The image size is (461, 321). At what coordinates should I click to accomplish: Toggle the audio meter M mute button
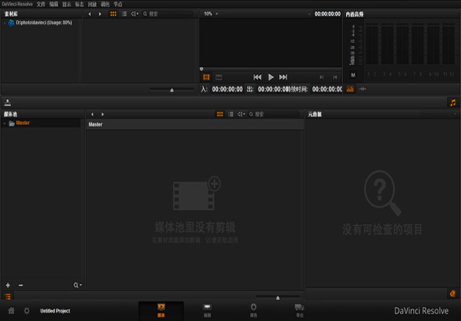[353, 75]
